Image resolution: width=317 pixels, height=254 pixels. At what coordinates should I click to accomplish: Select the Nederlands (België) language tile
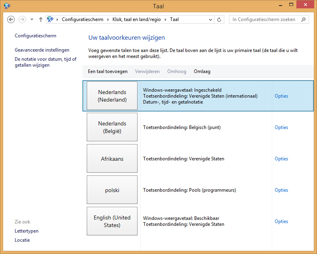click(x=112, y=127)
